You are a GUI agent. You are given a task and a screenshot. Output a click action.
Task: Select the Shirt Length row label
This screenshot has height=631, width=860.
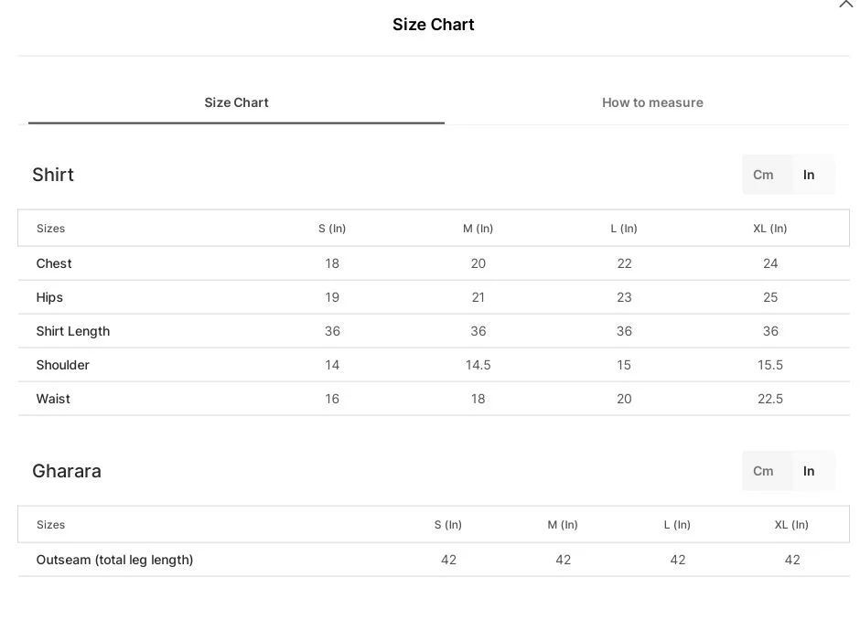[x=73, y=331]
